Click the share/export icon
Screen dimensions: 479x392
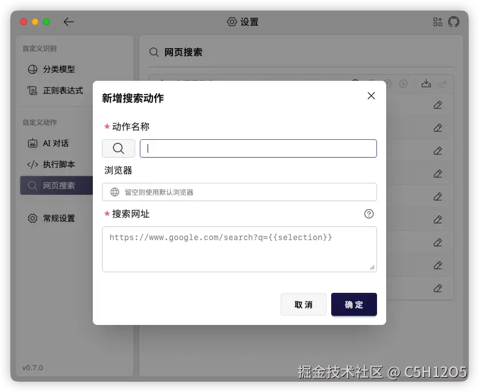442,83
